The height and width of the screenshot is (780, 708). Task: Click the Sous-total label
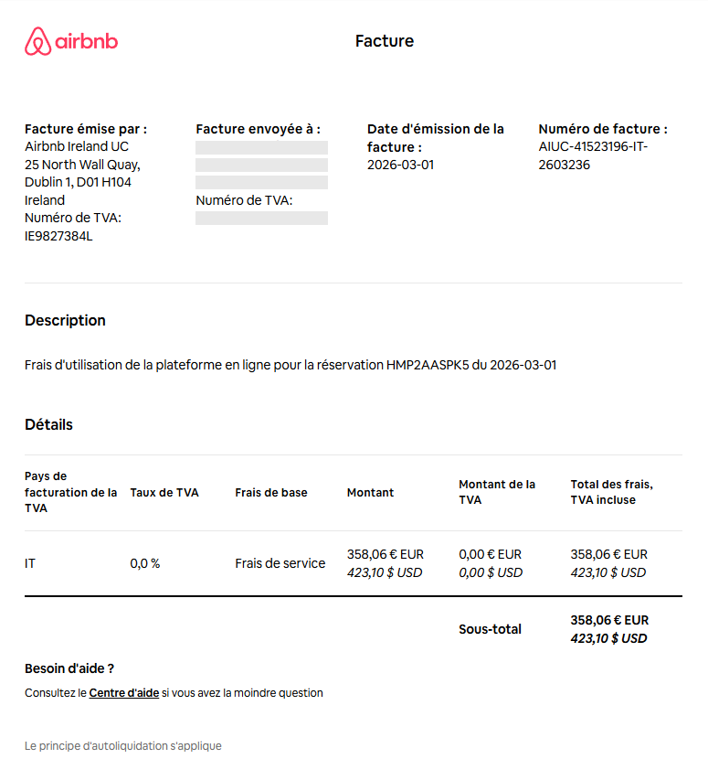point(490,629)
